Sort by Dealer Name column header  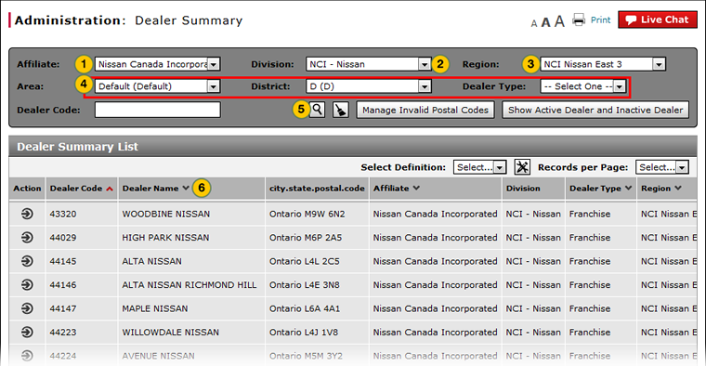[155, 189]
